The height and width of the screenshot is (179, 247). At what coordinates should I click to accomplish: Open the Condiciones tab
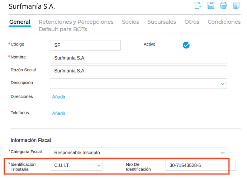coord(224,22)
